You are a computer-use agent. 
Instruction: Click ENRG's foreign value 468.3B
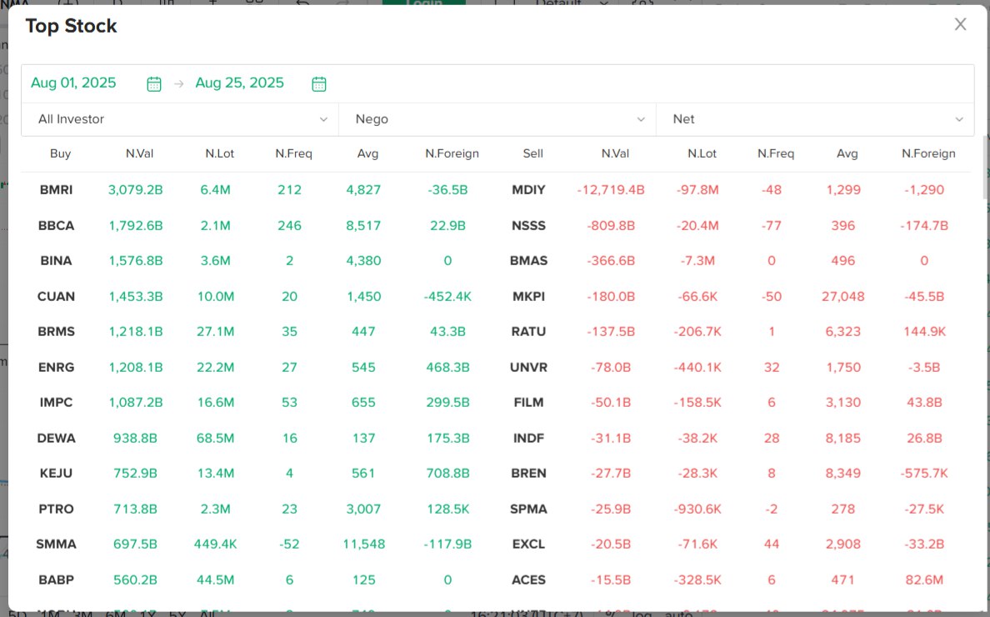[447, 367]
